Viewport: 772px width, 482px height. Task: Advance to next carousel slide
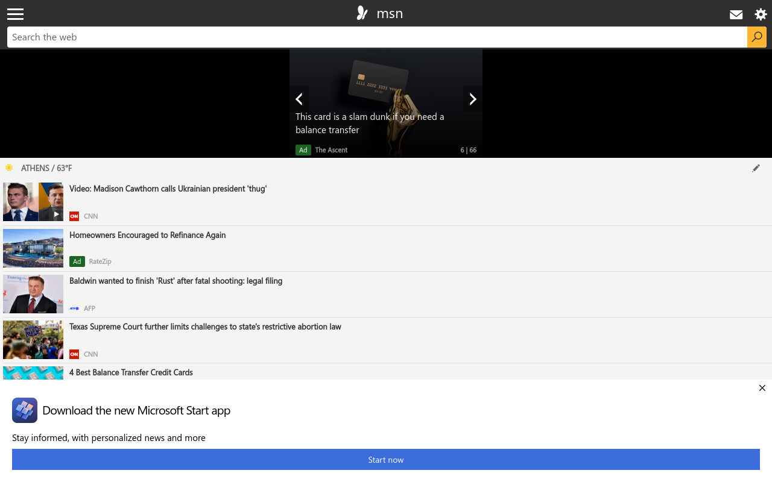(x=473, y=99)
